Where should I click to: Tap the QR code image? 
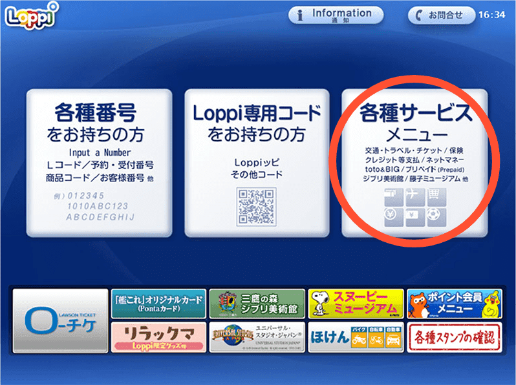click(x=256, y=207)
